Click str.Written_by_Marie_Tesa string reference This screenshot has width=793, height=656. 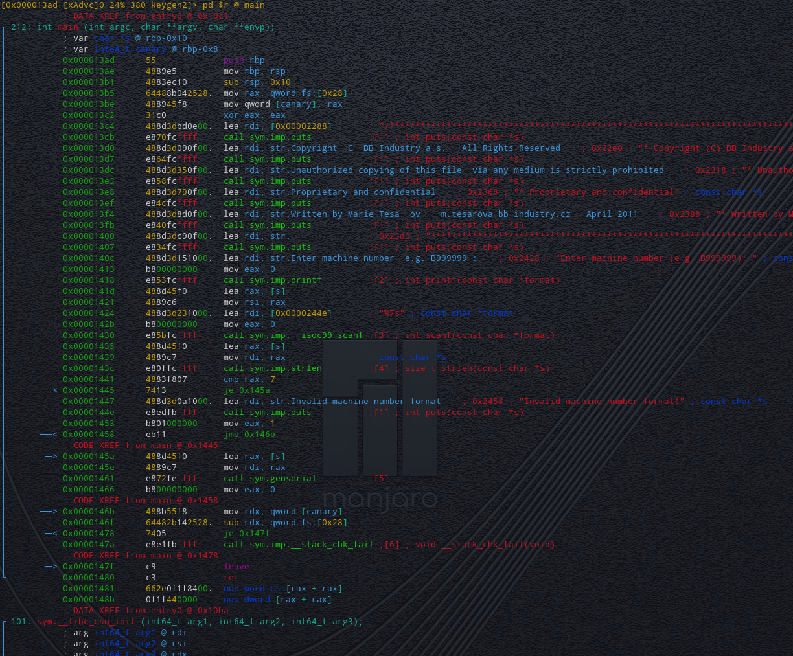pos(454,214)
